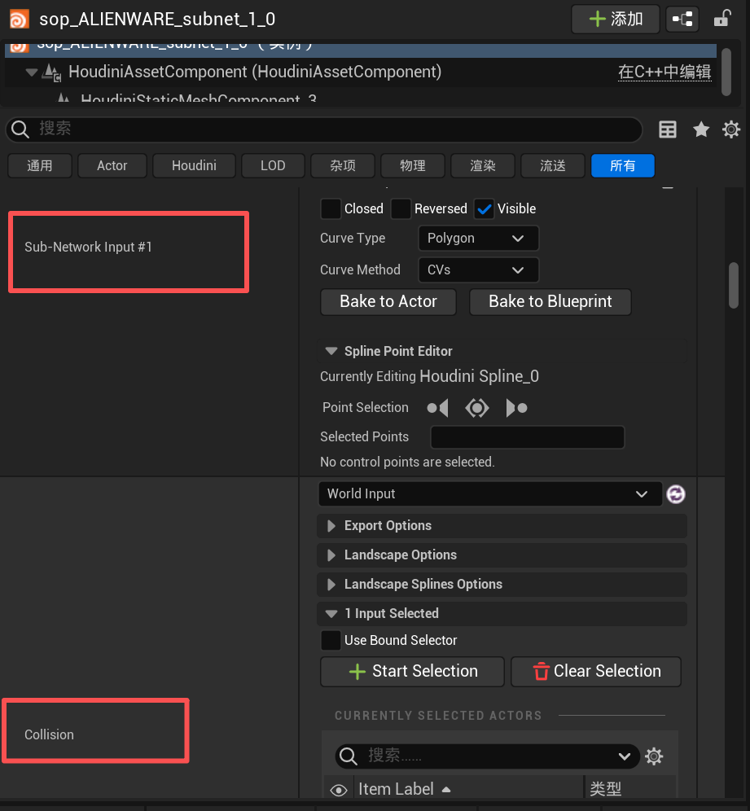
Task: Switch to the LOD filter tab
Action: [x=273, y=165]
